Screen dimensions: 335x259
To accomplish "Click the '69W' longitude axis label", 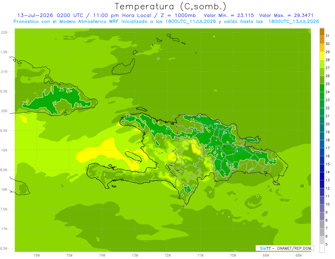I will point(266,255).
